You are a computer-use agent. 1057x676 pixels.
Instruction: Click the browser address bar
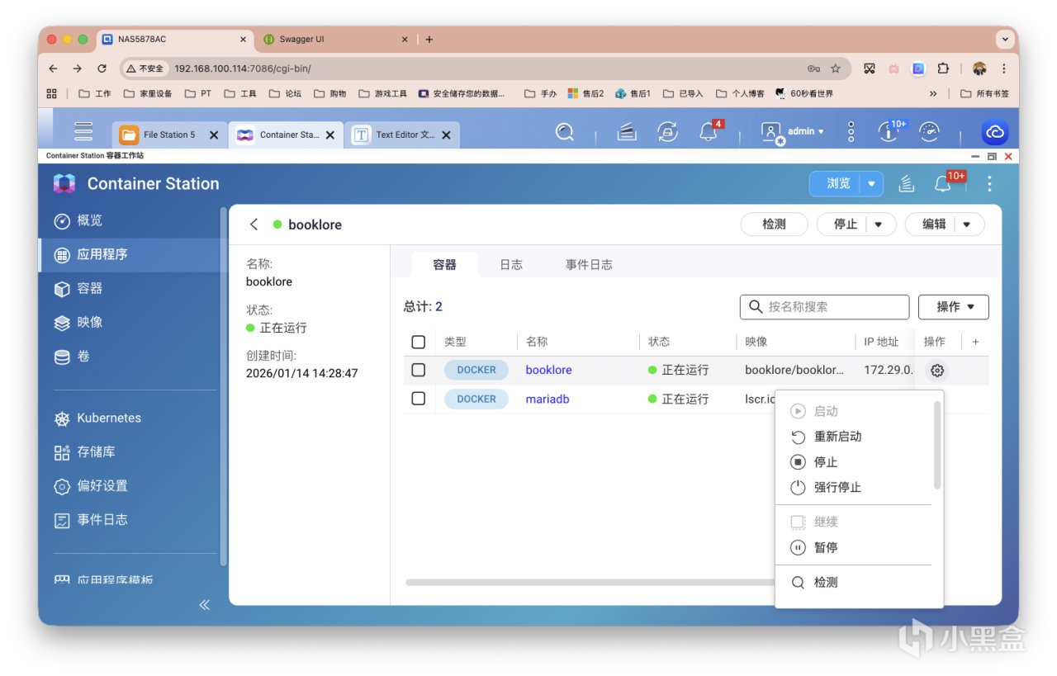coord(487,69)
